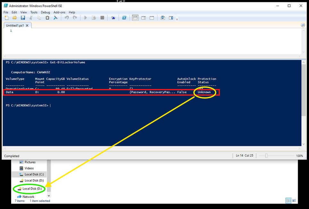Click the zoom slider in the status bar
309x209 pixels.
pos(266,156)
